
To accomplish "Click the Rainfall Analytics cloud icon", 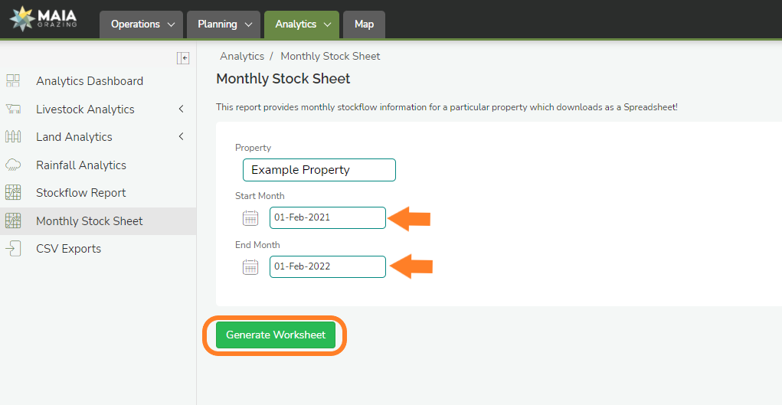I will tap(13, 165).
